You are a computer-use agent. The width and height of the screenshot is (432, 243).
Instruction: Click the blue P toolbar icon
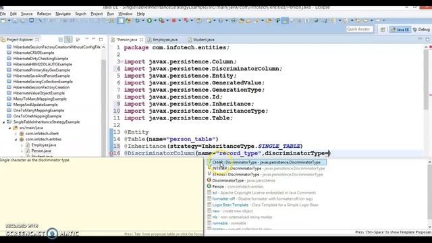(277, 21)
